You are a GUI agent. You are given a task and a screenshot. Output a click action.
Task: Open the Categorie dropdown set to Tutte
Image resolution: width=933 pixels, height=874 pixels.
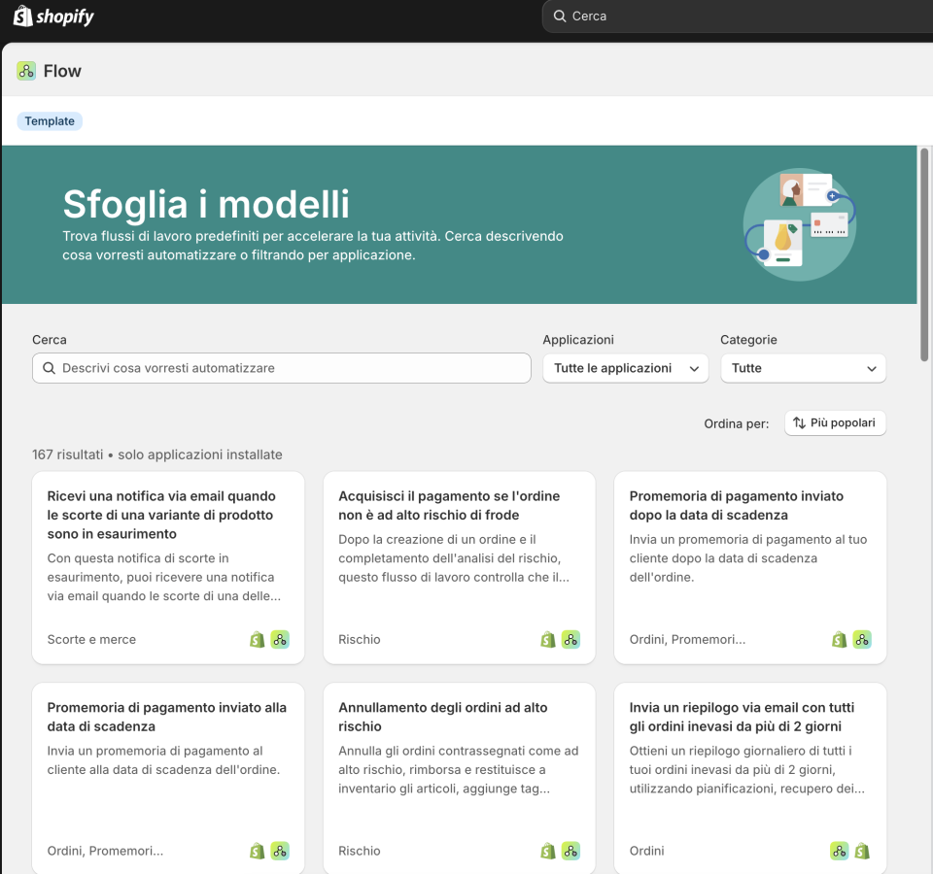[x=803, y=368]
